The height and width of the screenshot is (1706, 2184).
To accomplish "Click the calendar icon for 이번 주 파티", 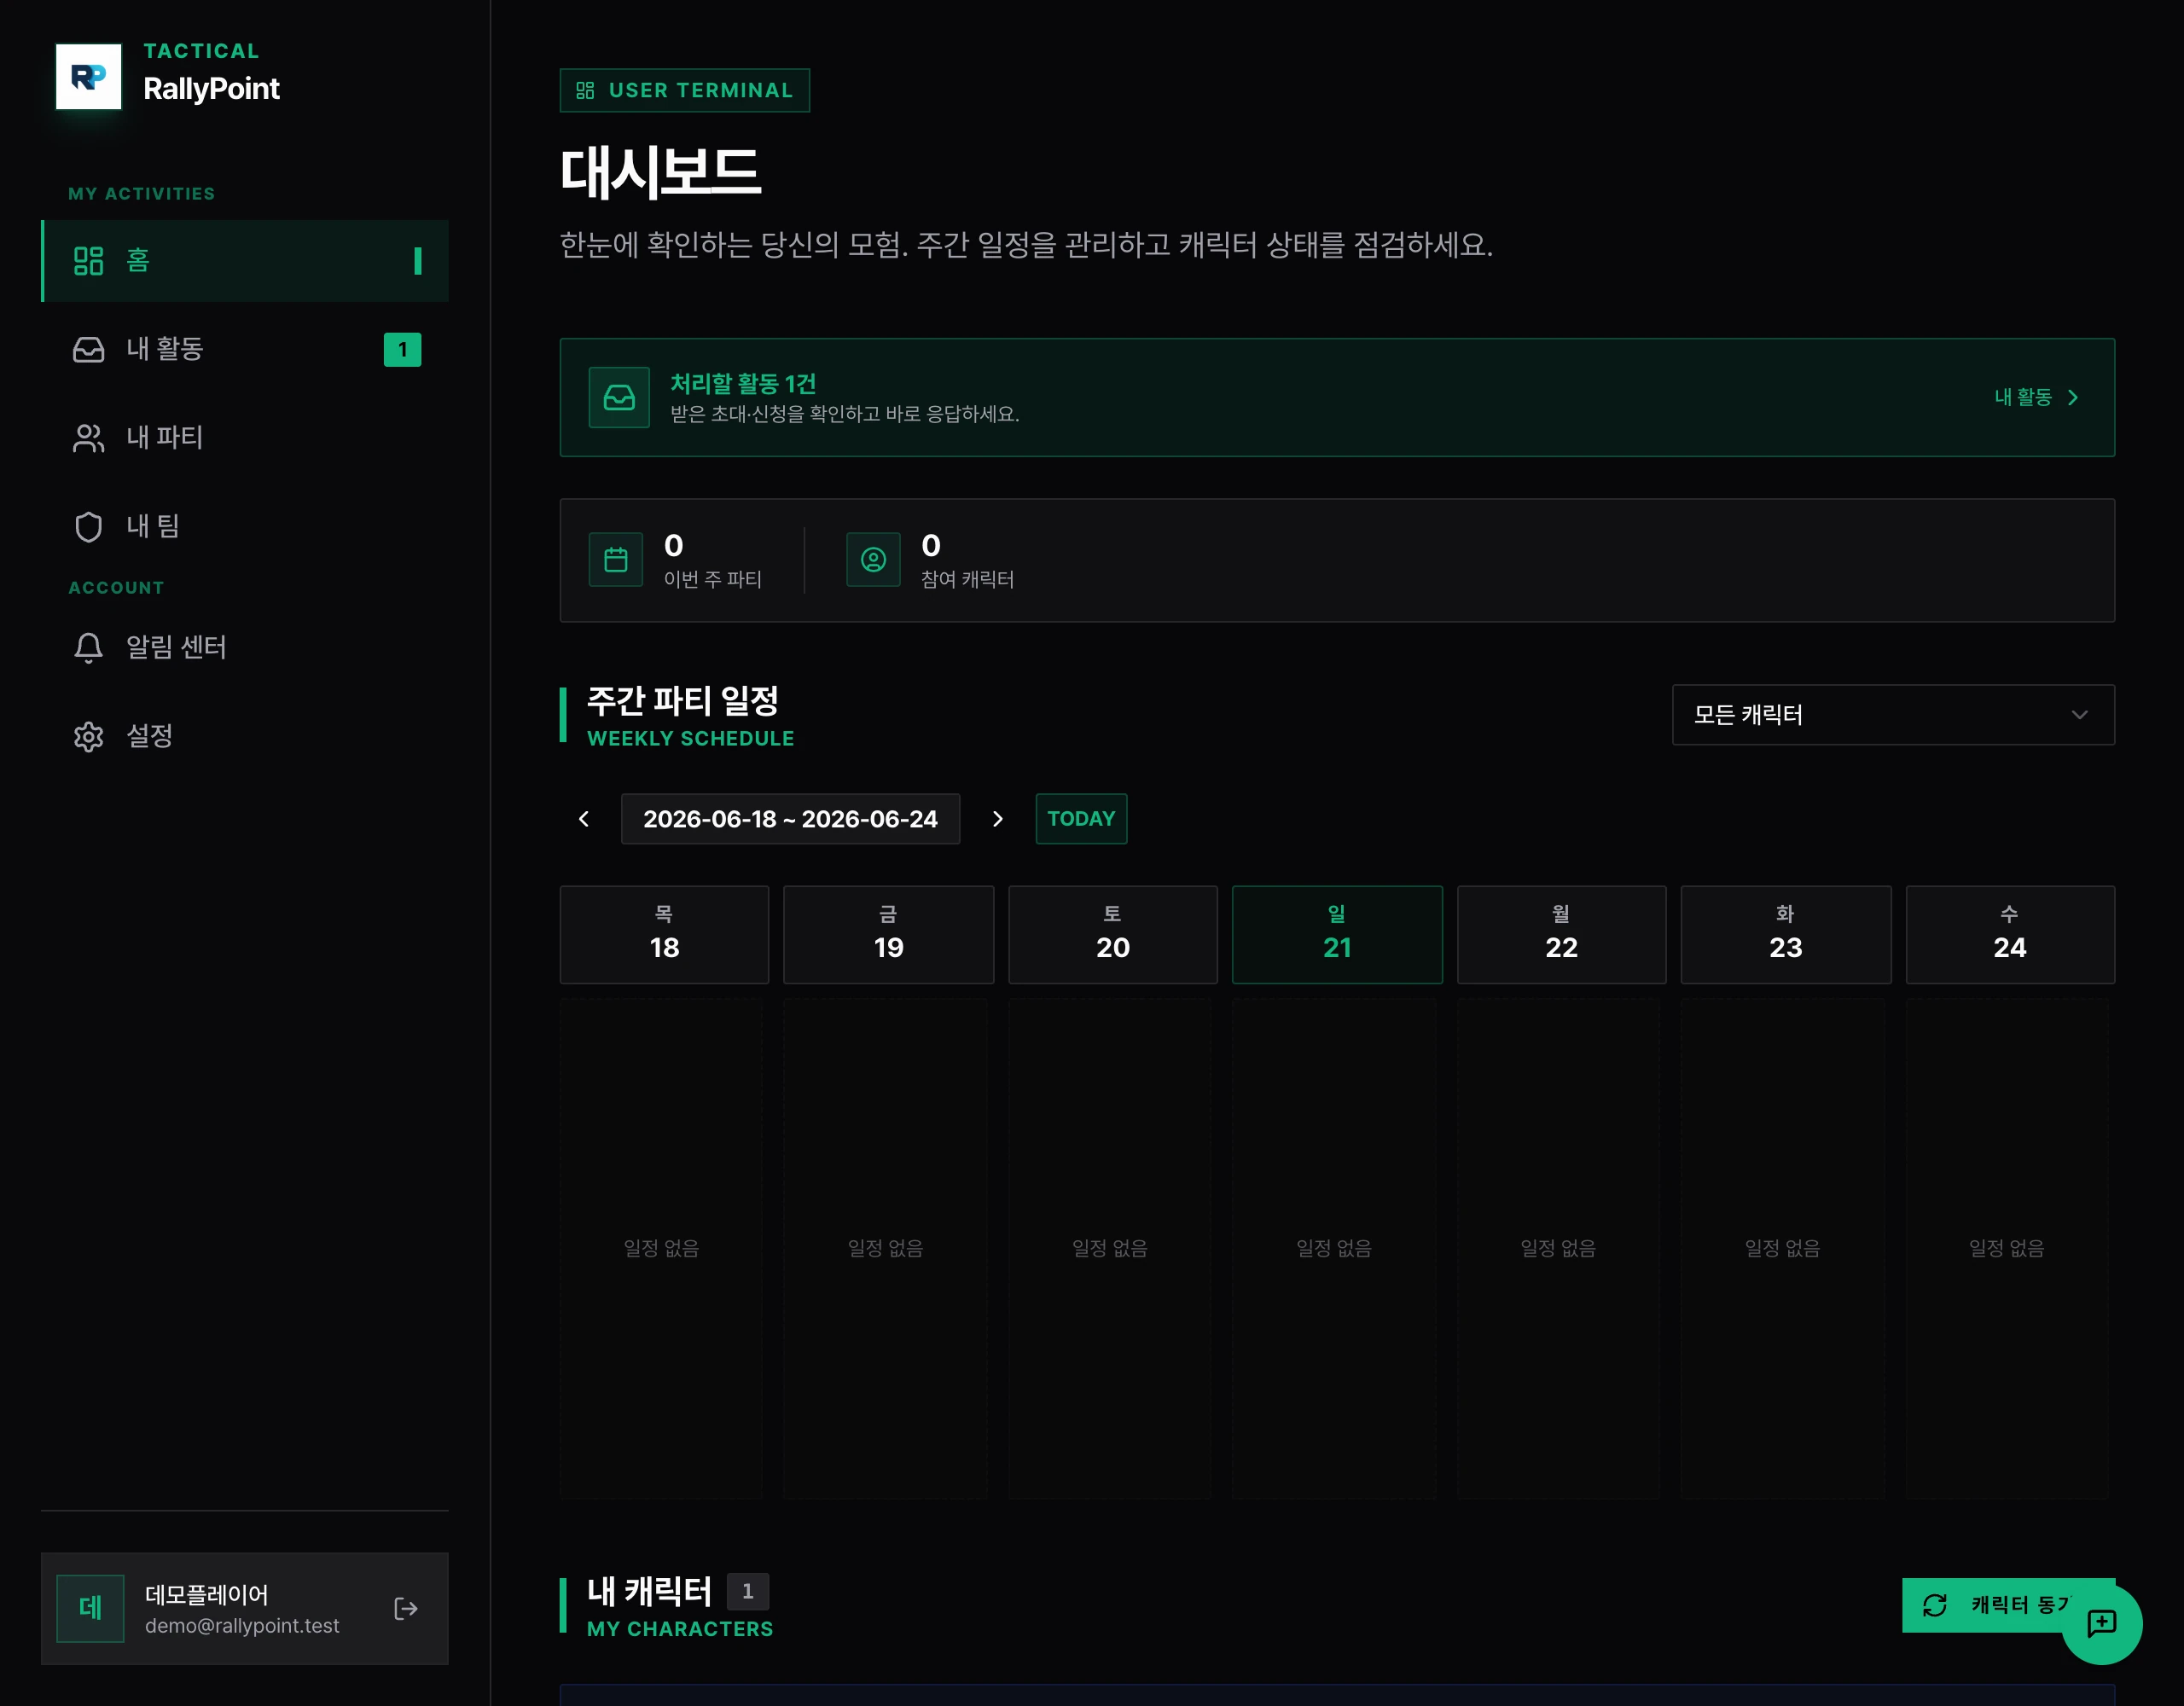I will [x=616, y=560].
